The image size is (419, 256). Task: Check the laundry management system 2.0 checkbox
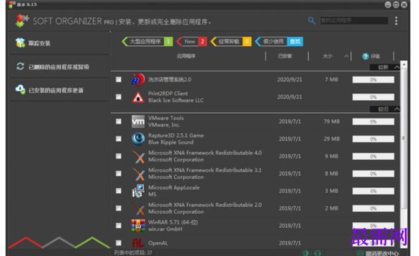(118, 79)
